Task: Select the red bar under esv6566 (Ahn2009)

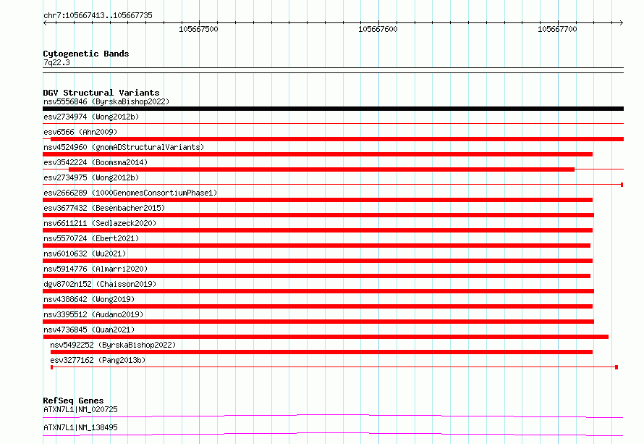Action: (x=336, y=139)
